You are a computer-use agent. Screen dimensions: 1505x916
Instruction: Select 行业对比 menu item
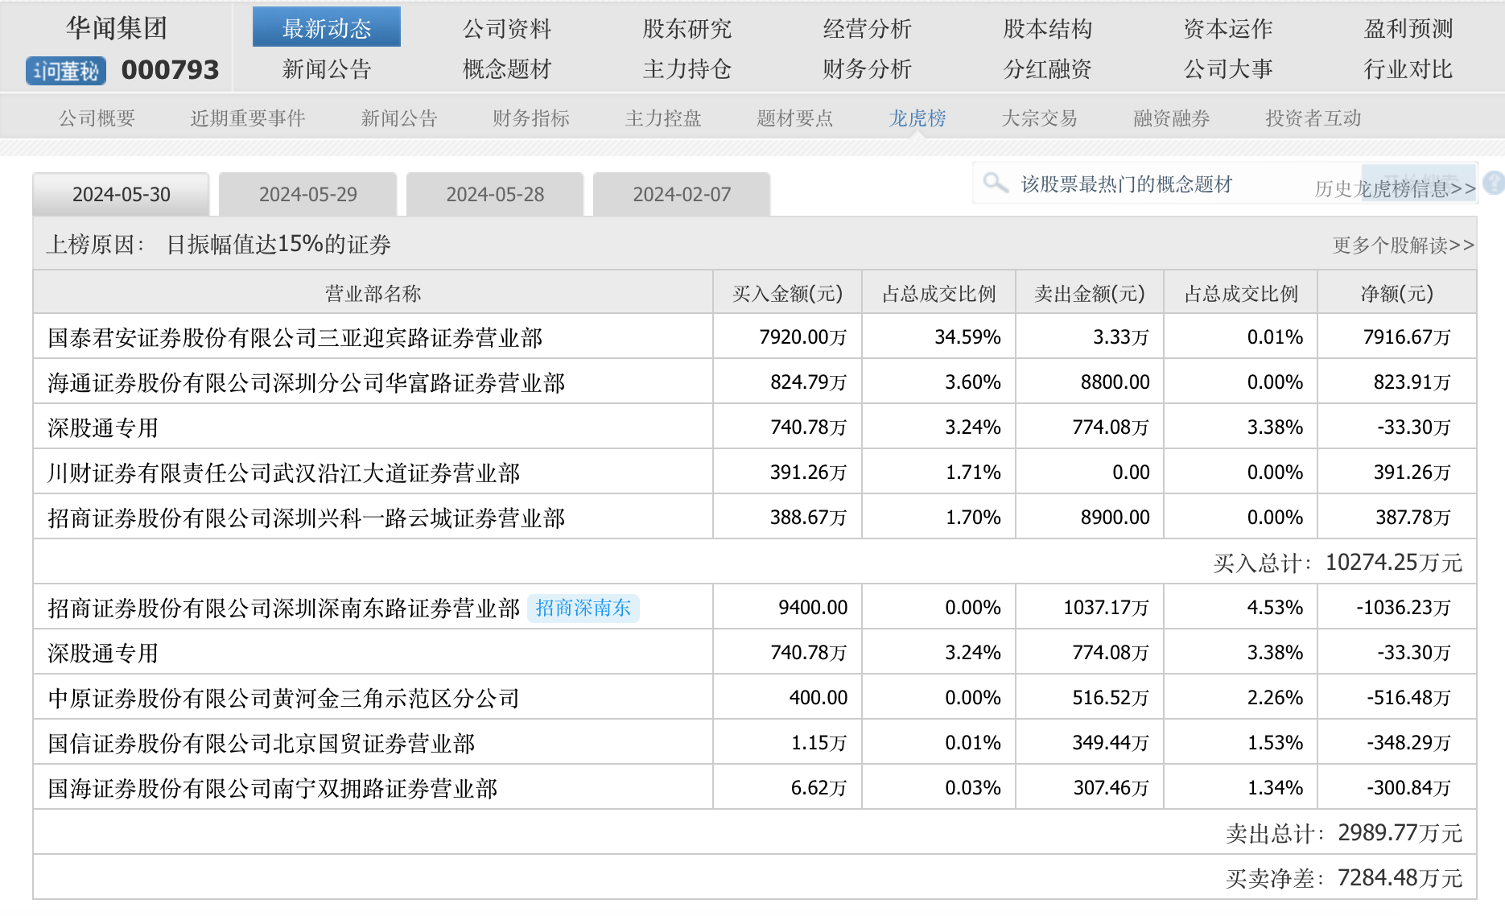coord(1408,69)
